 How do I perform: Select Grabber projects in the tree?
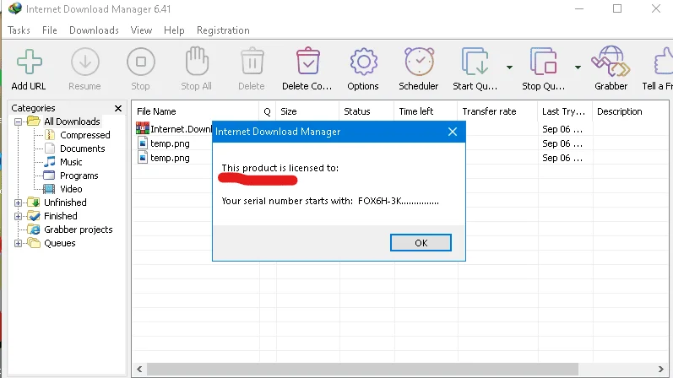[79, 229]
